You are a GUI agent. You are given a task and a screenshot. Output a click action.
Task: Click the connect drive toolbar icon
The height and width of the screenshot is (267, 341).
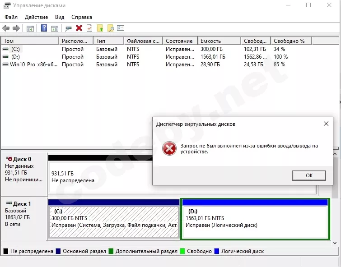coord(68,28)
